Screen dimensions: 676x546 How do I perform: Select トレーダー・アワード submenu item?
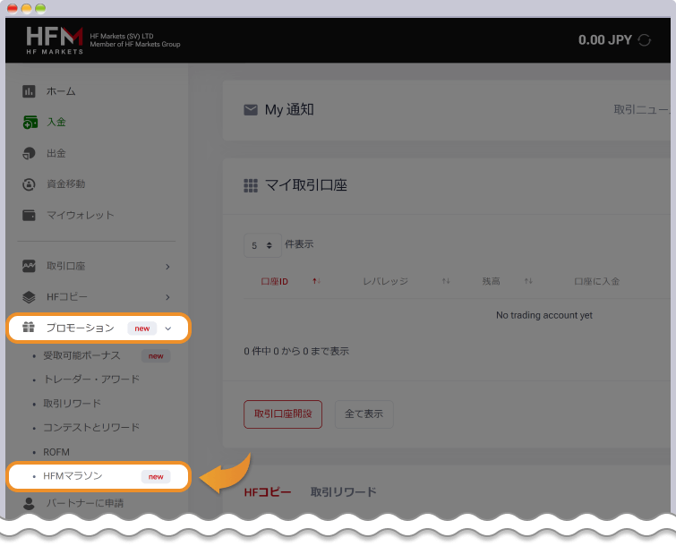91,380
